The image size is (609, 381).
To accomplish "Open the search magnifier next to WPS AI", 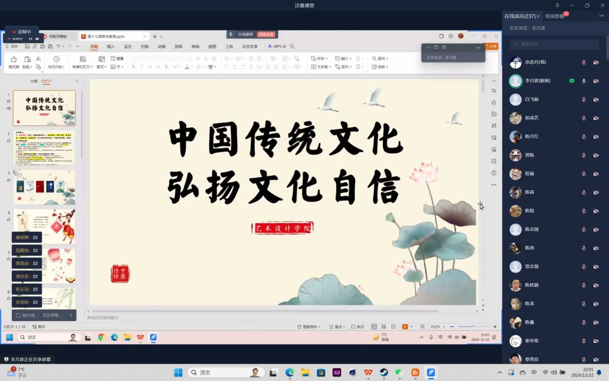I will click(292, 47).
